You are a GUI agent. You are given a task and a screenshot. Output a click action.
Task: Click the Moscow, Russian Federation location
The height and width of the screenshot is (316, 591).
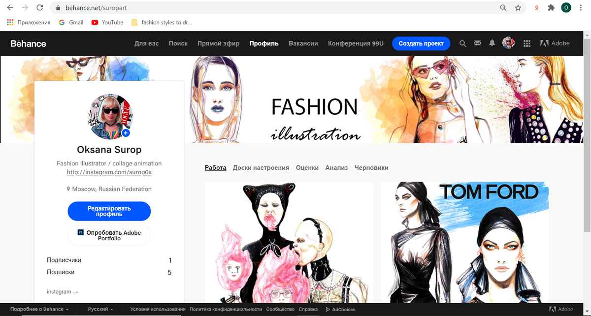pyautogui.click(x=109, y=189)
